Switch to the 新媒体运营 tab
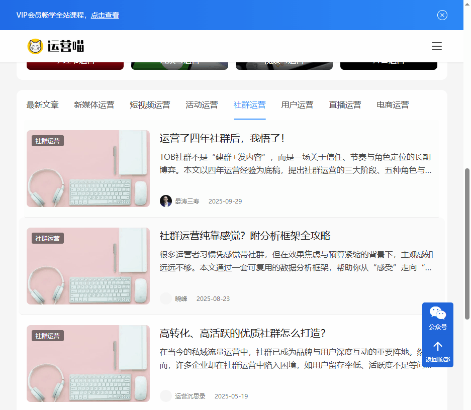The width and height of the screenshot is (471, 410). (94, 105)
